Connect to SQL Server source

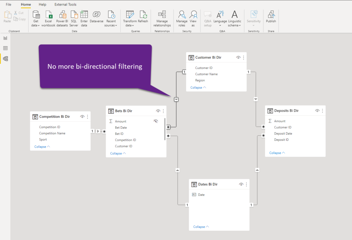pyautogui.click(x=74, y=19)
